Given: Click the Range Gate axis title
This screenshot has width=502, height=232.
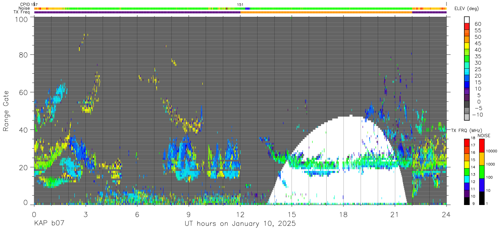Looking at the screenshot, I should tap(6, 111).
